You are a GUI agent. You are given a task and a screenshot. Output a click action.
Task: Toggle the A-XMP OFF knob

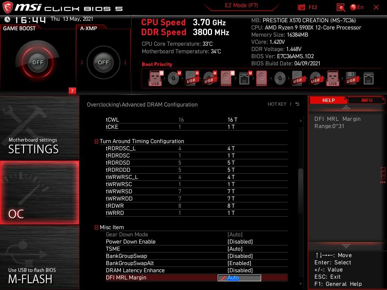coord(103,62)
